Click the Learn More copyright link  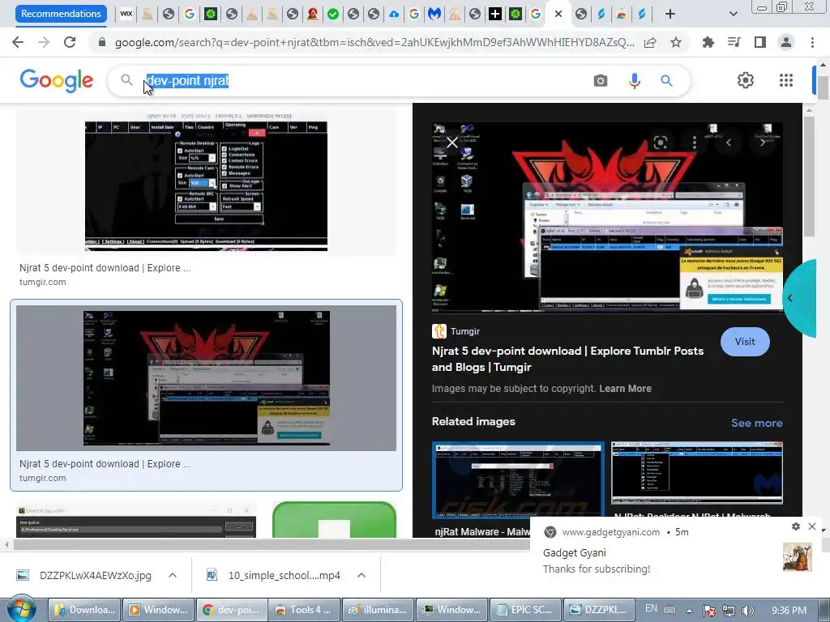[x=625, y=388]
